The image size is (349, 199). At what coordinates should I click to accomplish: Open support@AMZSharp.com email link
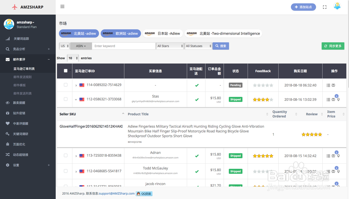pyautogui.click(x=117, y=194)
